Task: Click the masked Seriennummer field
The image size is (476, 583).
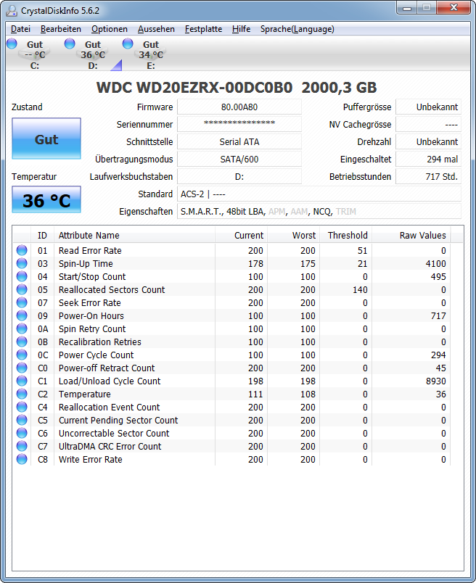Action: point(239,124)
